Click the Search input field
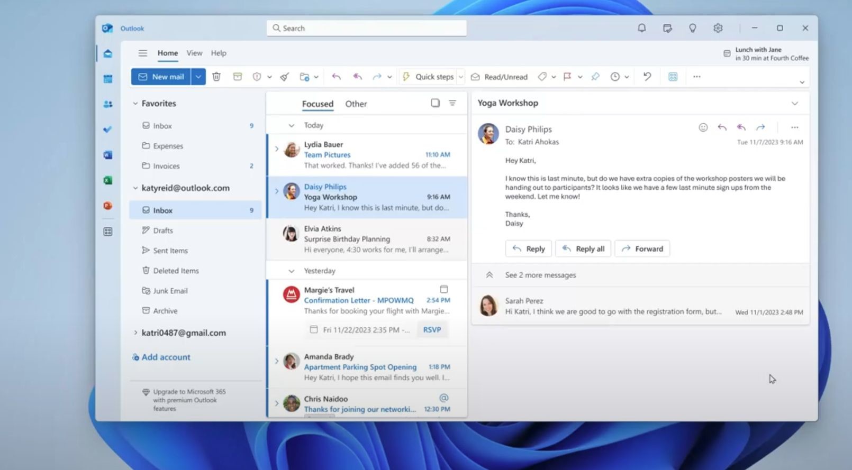Screen dimensions: 852x470 click(x=366, y=28)
